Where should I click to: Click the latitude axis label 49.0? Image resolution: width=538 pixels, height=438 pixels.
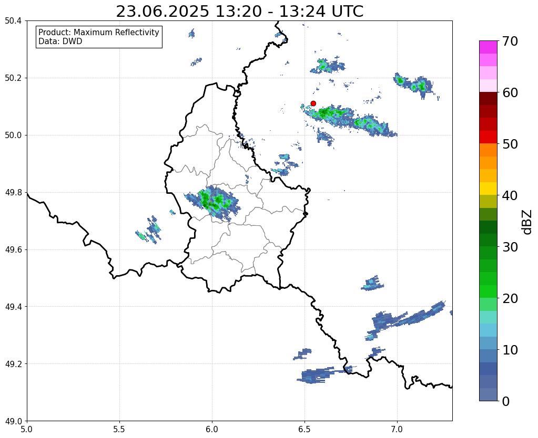(13, 421)
